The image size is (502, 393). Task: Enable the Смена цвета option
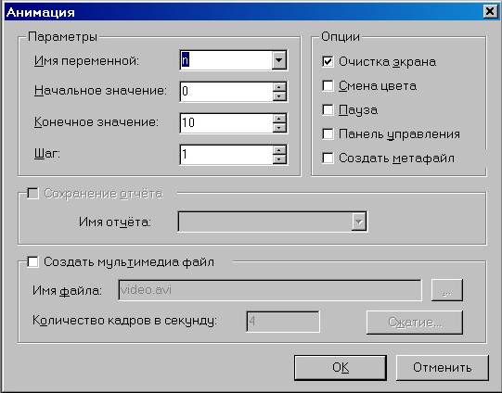(328, 85)
